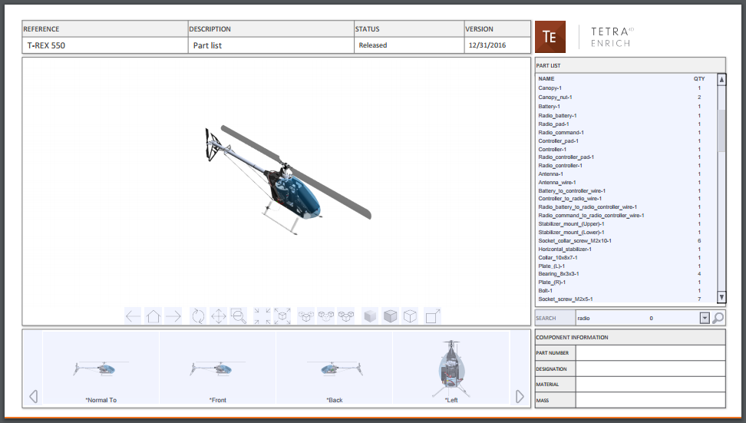Go to previous view with left arrow icon
Viewport: 746px width, 423px height.
coord(133,316)
